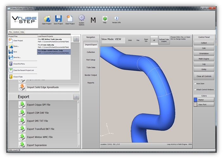
Task: Pick the blue Master color swatch
Action: pos(195,100)
